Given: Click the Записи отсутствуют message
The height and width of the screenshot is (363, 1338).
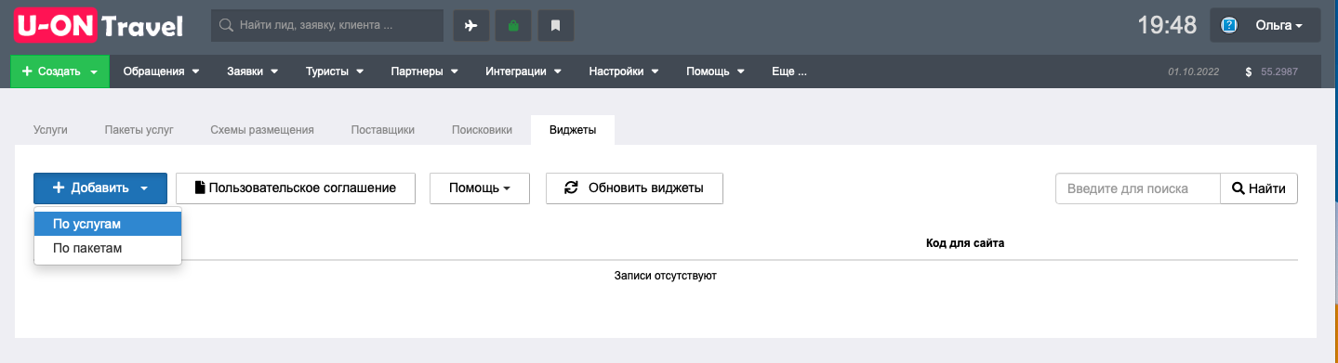Looking at the screenshot, I should (666, 276).
